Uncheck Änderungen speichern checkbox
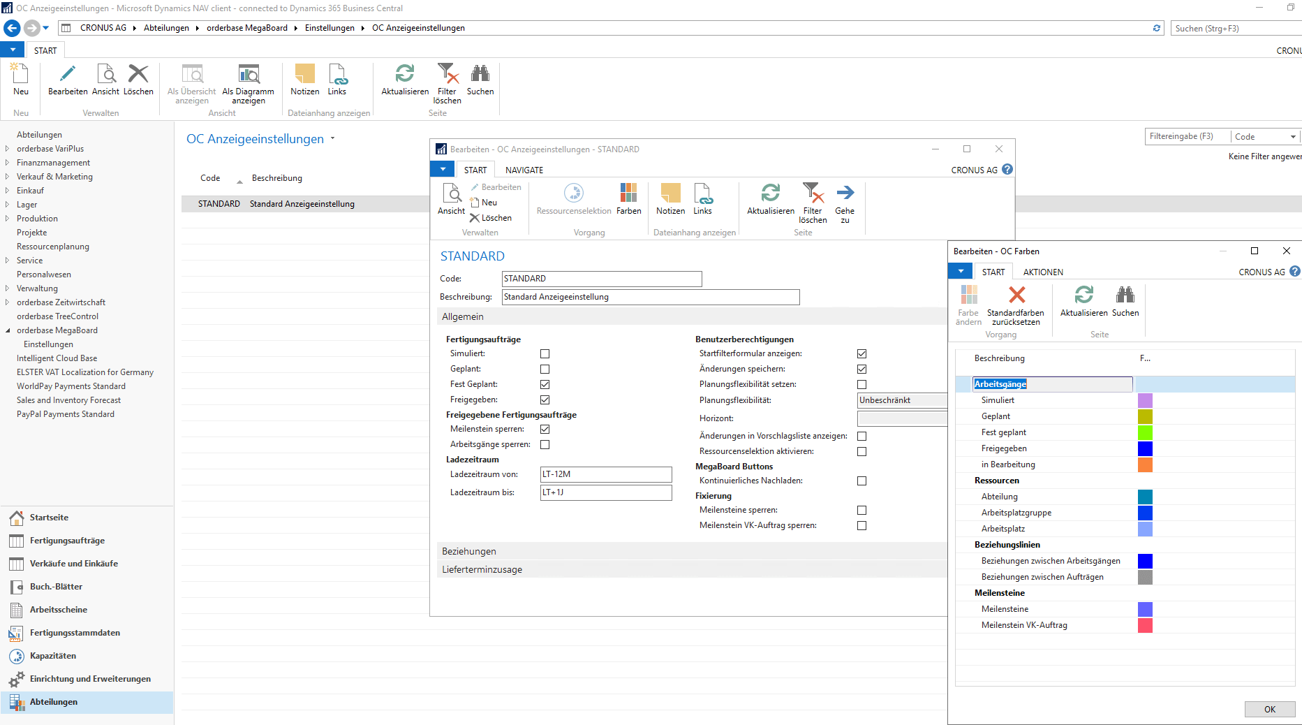 coord(861,369)
